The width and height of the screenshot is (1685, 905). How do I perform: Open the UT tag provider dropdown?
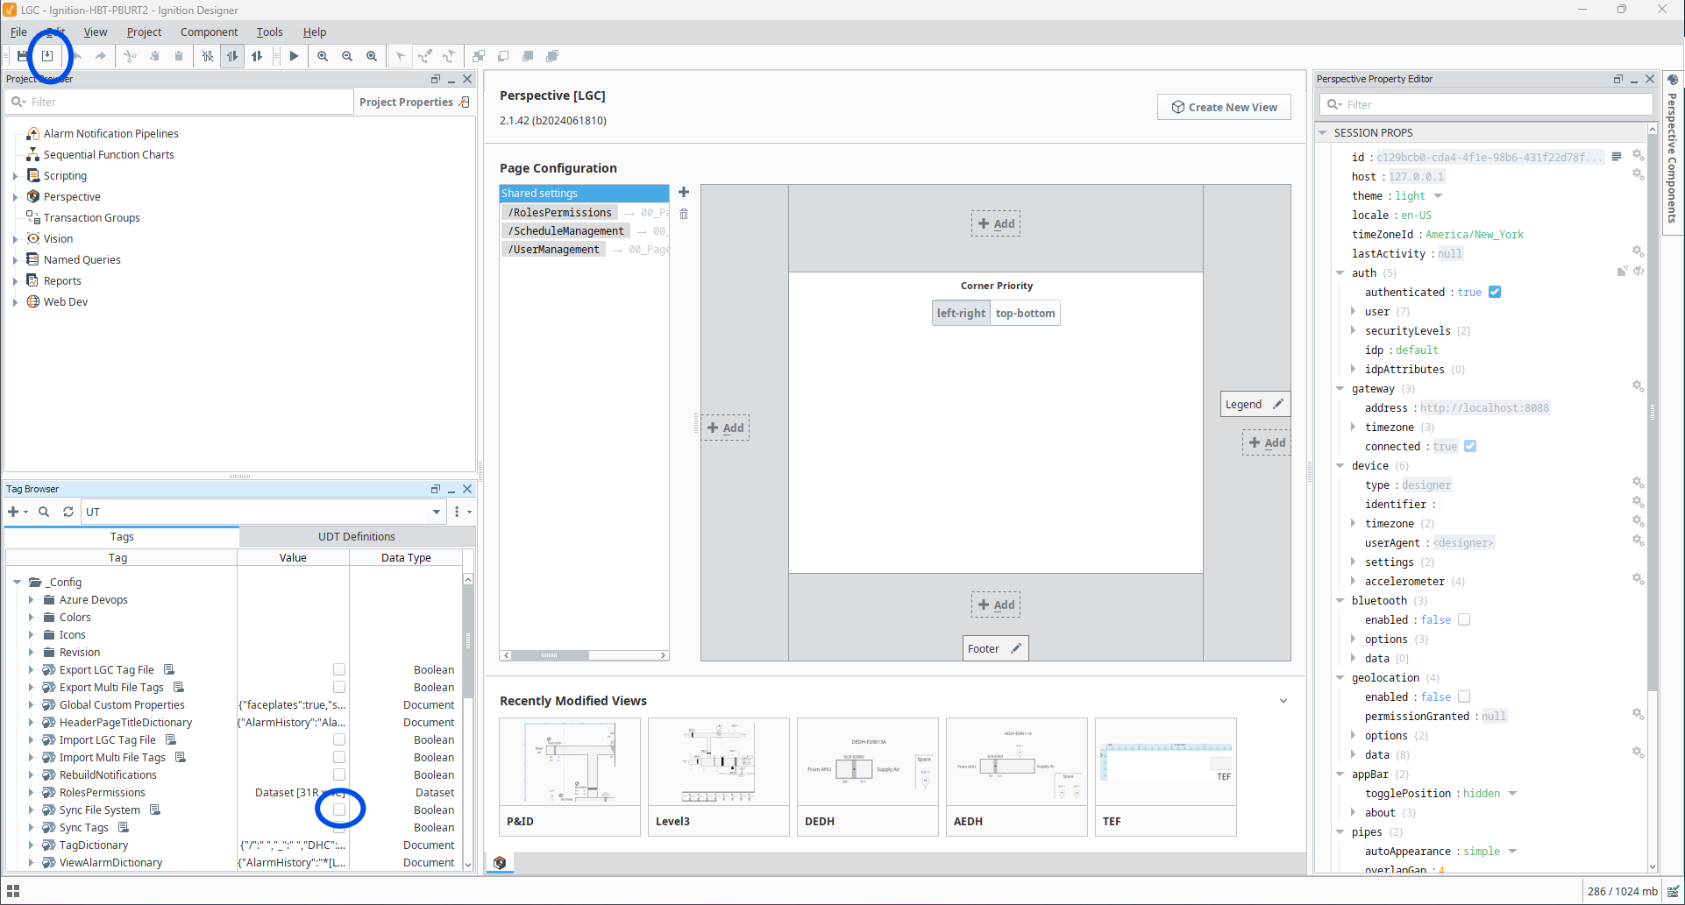[x=437, y=512]
